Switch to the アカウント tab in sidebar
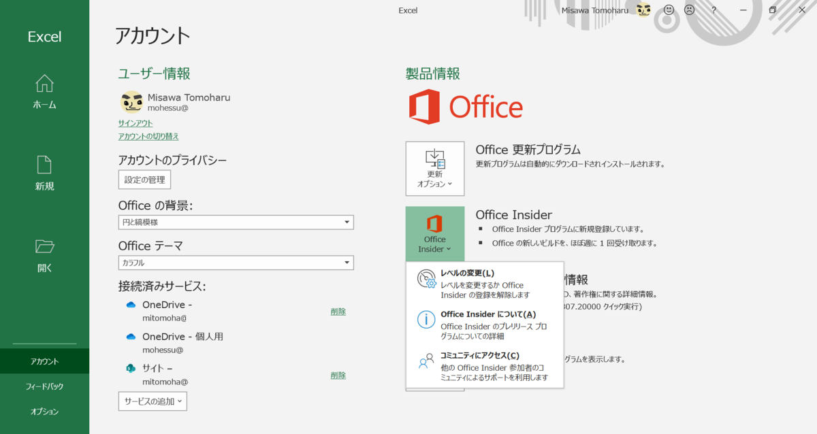The width and height of the screenshot is (817, 434). [44, 361]
